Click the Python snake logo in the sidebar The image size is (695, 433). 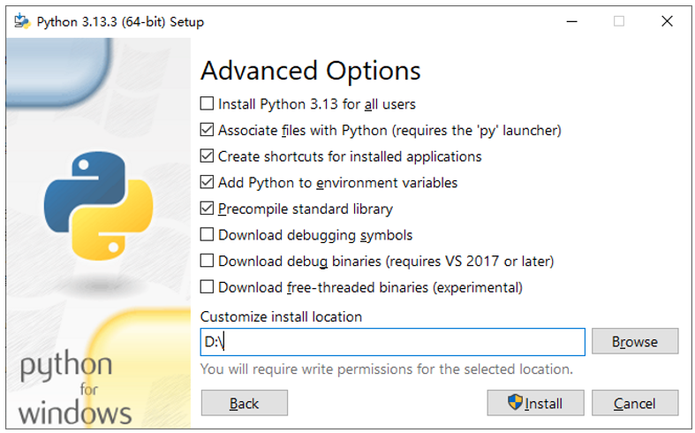click(x=98, y=206)
